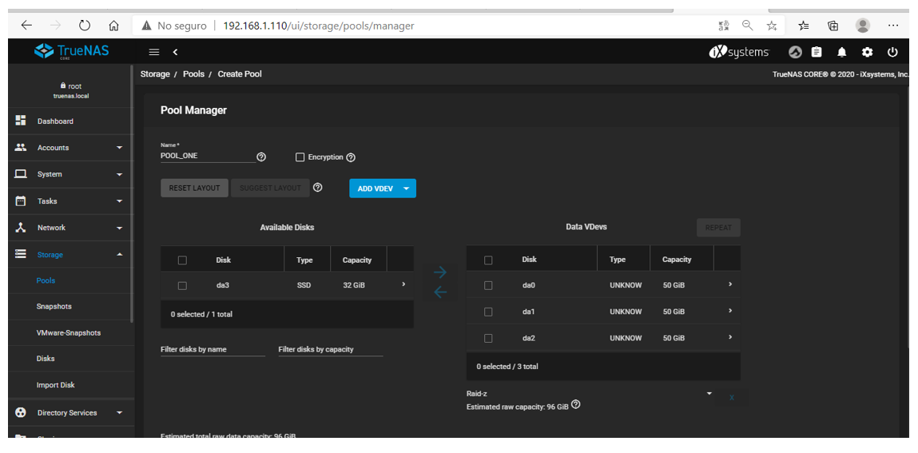The width and height of the screenshot is (918, 453).
Task: Click the browser address bar URL
Action: coord(319,26)
